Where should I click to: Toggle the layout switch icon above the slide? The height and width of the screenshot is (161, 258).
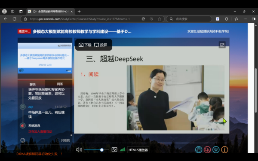[222, 45]
